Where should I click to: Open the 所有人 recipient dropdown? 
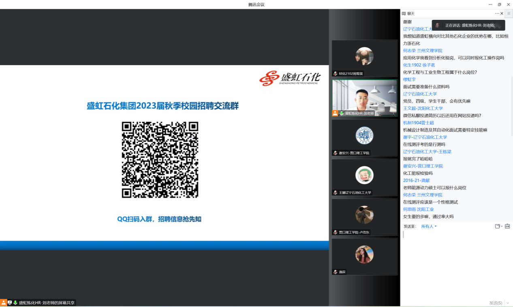point(429,226)
